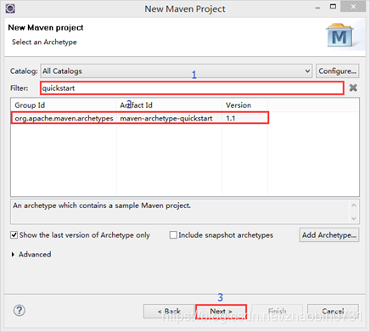
Task: Cancel the New Maven Project wizard
Action: coord(333,312)
